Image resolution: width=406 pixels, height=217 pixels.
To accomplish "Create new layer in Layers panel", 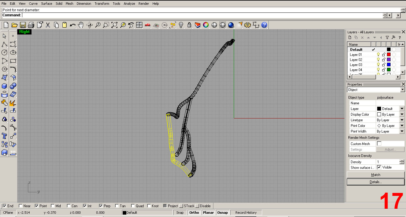I will pos(350,37).
